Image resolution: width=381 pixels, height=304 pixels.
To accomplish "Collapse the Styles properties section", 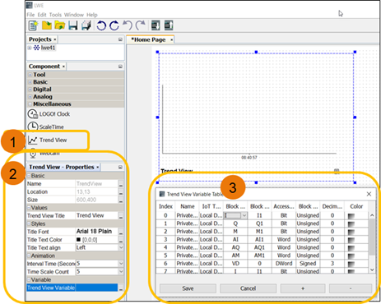I will pyautogui.click(x=29, y=223).
